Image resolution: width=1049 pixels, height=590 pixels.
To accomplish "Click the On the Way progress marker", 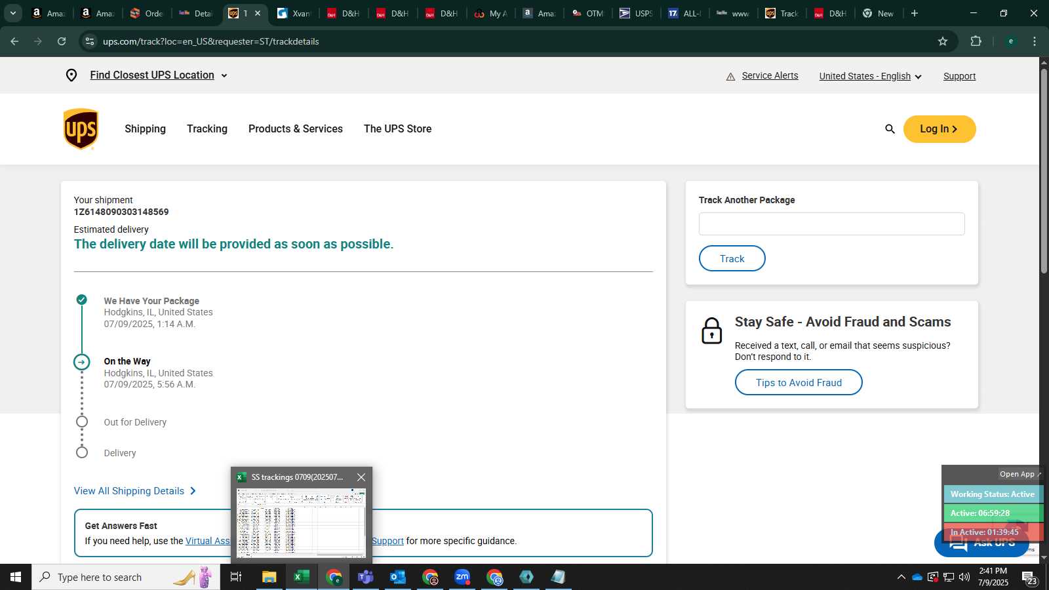I will tap(81, 362).
